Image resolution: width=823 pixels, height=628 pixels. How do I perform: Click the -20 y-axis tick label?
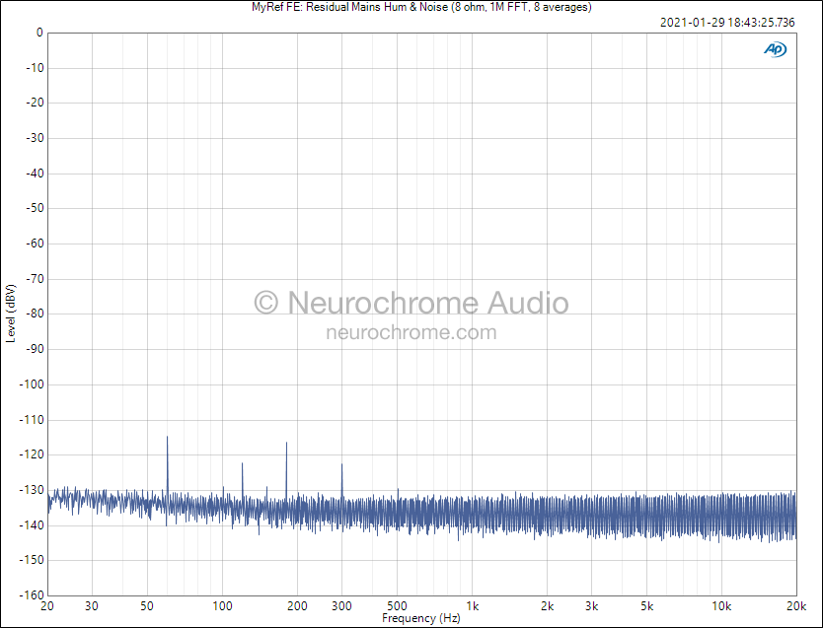(35, 103)
